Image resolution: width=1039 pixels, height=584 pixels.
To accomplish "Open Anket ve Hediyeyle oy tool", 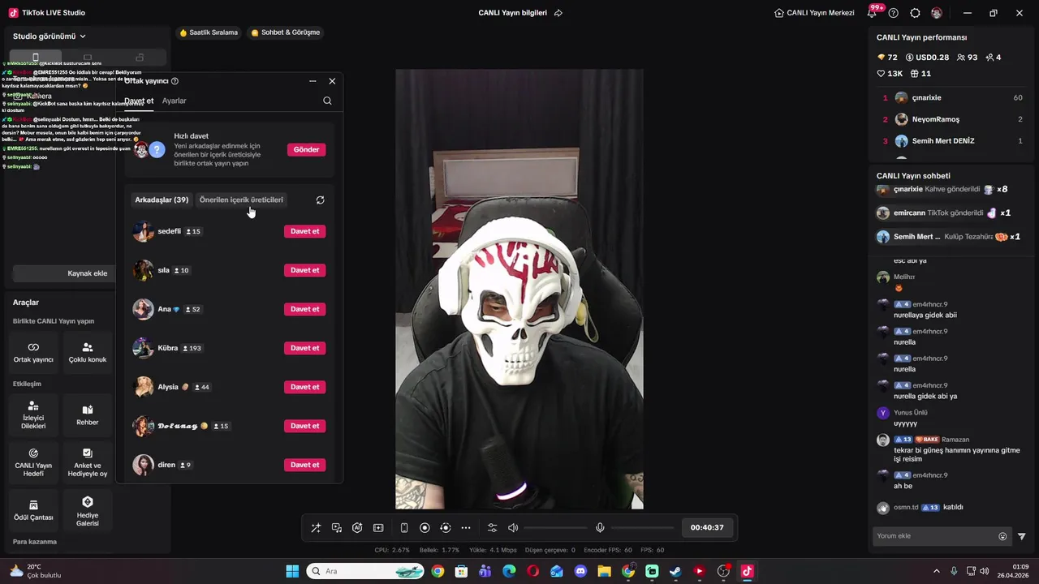I will tap(88, 462).
